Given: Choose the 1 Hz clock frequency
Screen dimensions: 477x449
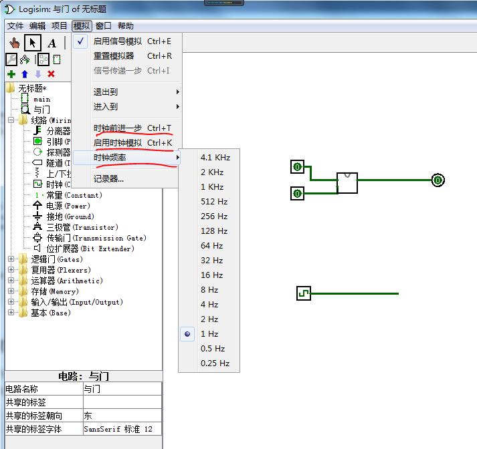Looking at the screenshot, I should pyautogui.click(x=209, y=334).
